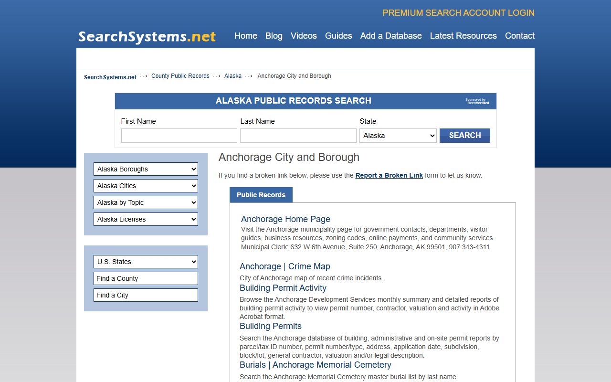This screenshot has width=611, height=382.
Task: Click the Find a City field
Action: (146, 295)
